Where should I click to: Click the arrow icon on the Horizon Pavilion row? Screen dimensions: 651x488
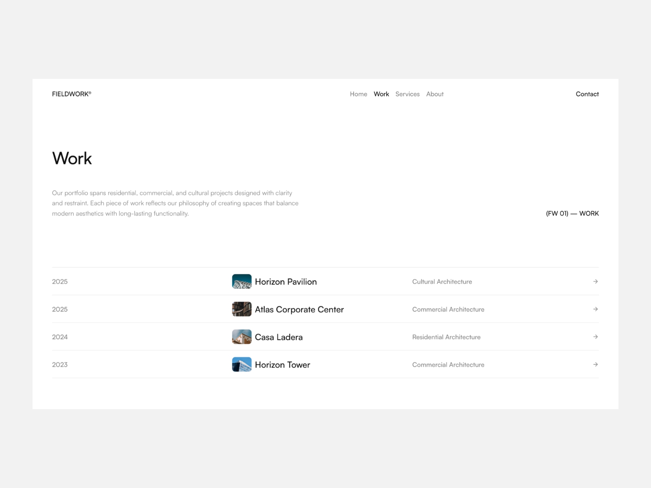coord(596,281)
